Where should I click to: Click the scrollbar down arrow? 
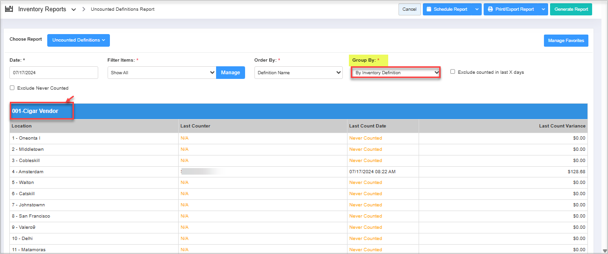click(604, 250)
